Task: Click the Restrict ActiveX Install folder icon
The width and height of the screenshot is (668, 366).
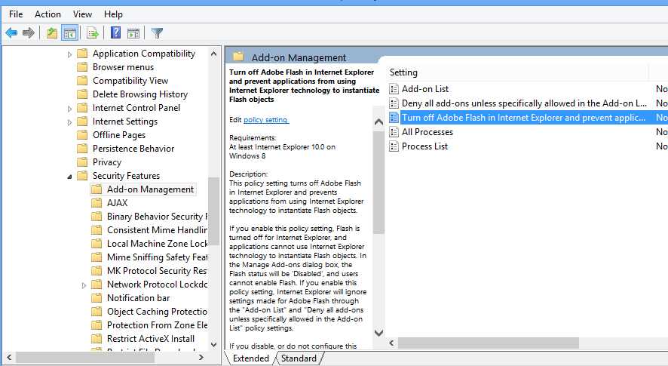Action: point(97,339)
